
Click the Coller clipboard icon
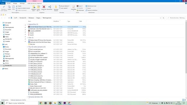(x=13, y=7)
